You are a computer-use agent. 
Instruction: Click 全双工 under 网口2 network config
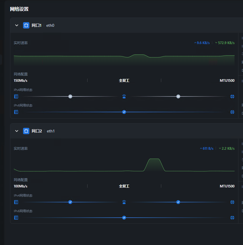click(124, 186)
